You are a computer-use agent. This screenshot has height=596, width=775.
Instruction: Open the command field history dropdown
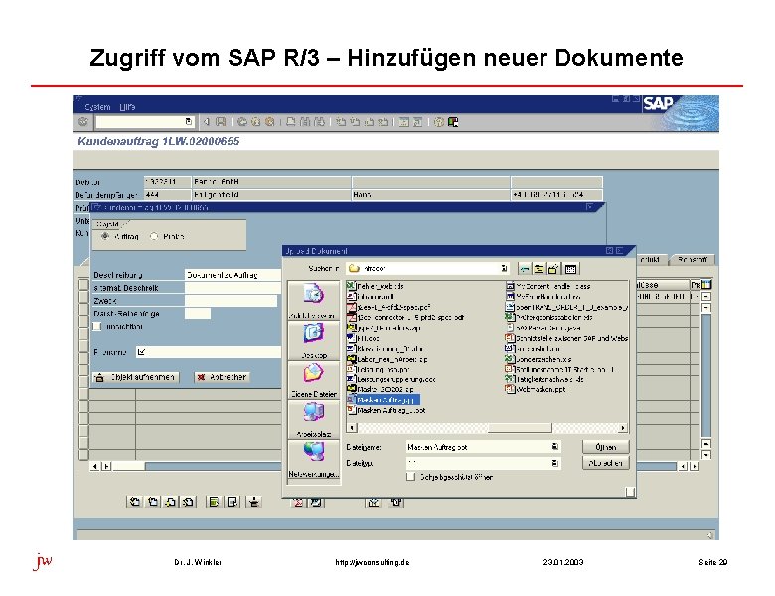click(189, 121)
